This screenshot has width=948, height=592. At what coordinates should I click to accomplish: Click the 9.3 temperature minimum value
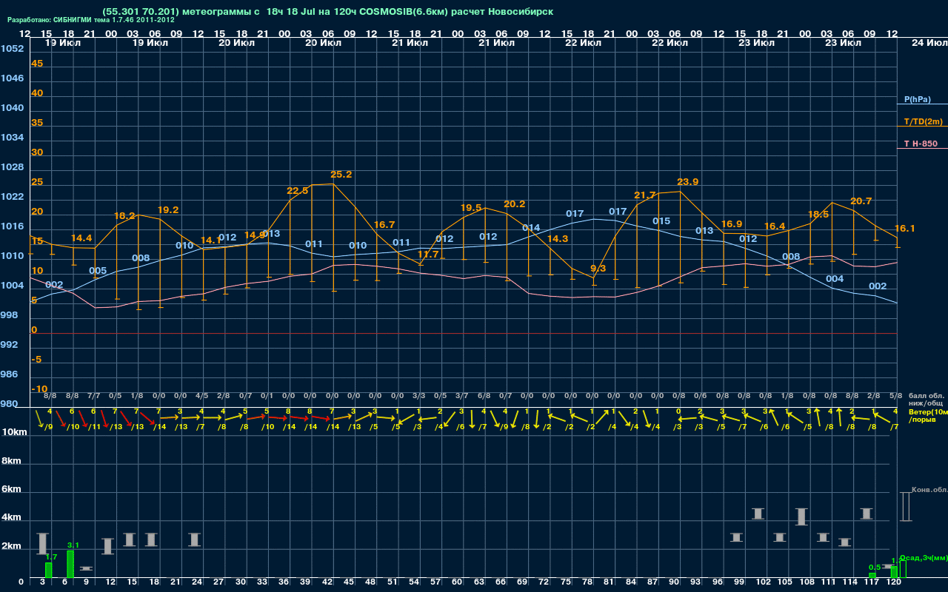click(x=598, y=269)
